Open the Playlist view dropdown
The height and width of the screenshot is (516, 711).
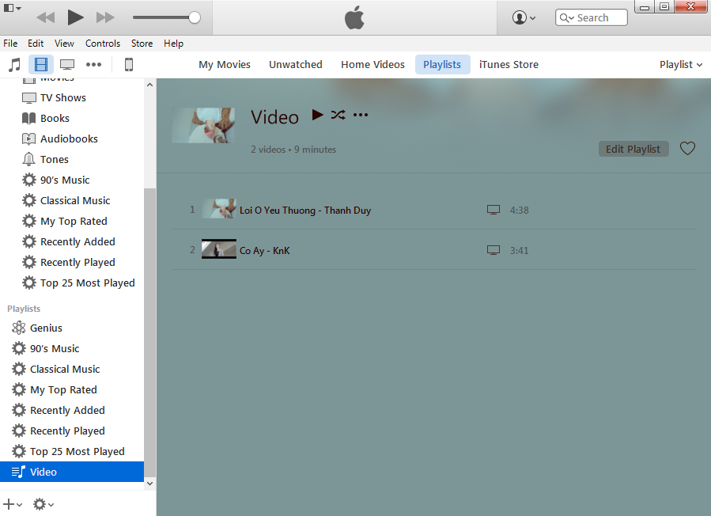pyautogui.click(x=680, y=65)
